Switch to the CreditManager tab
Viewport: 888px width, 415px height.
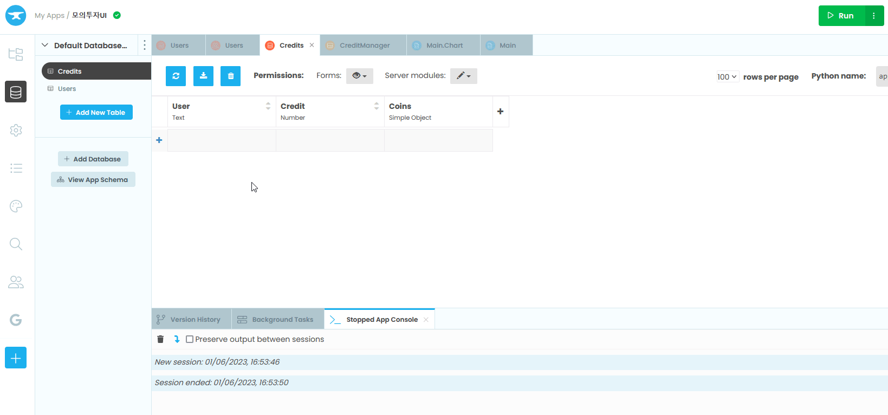coord(364,46)
